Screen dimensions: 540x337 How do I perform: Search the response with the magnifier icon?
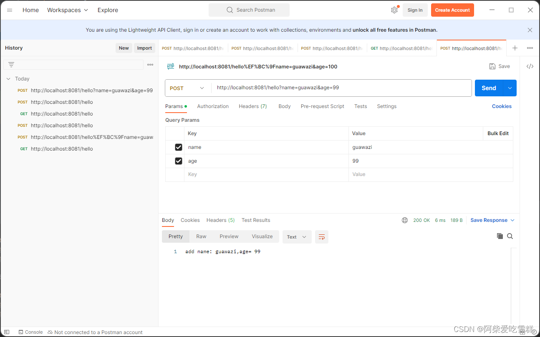(x=511, y=236)
